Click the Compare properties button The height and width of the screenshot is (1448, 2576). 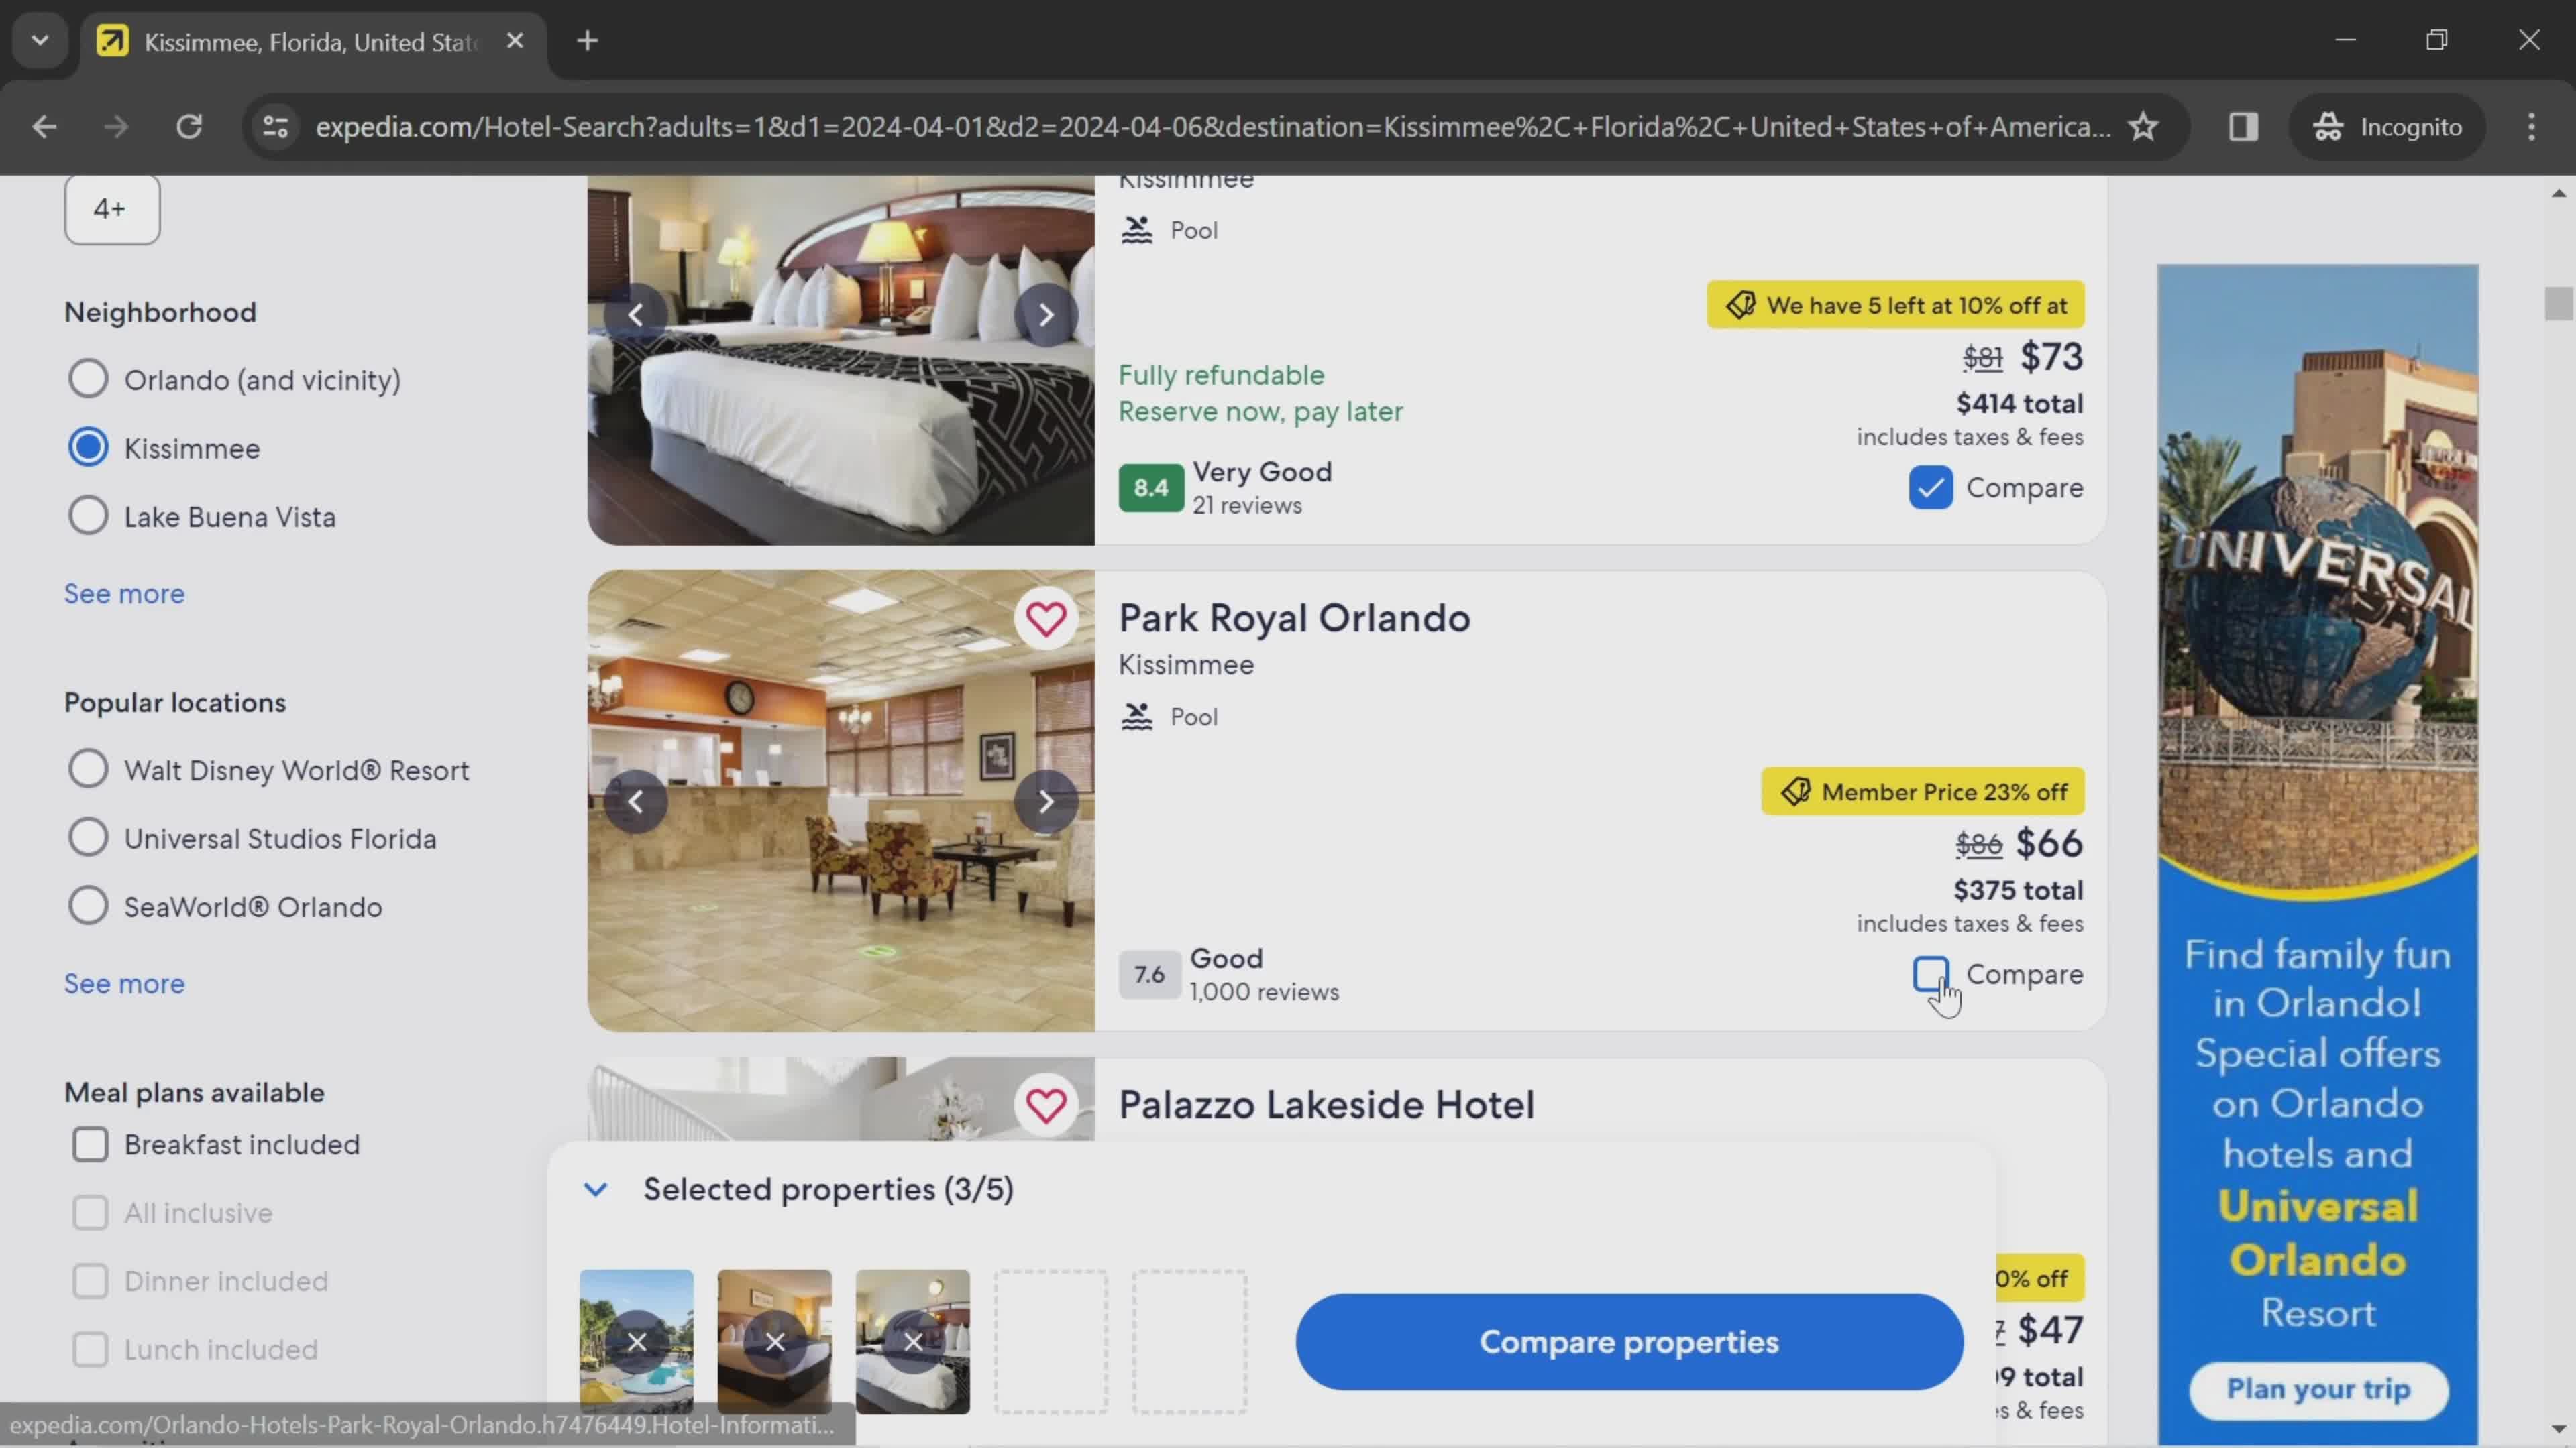point(1627,1342)
